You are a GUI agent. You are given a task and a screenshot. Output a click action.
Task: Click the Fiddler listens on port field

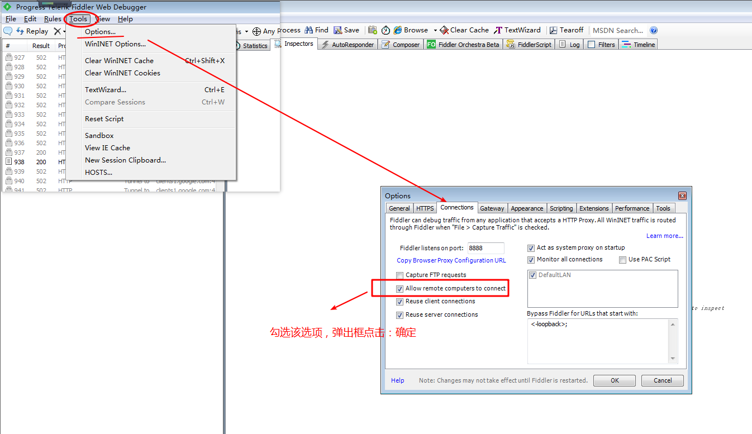click(x=486, y=248)
